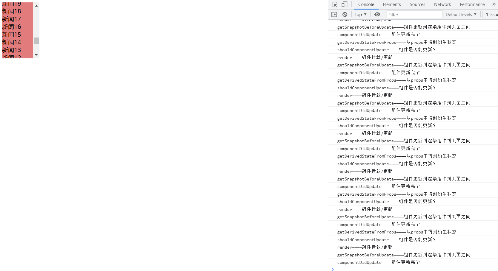Click the last componentDidUpdate log line
Image resolution: width=498 pixels, height=271 pixels.
pos(413,262)
